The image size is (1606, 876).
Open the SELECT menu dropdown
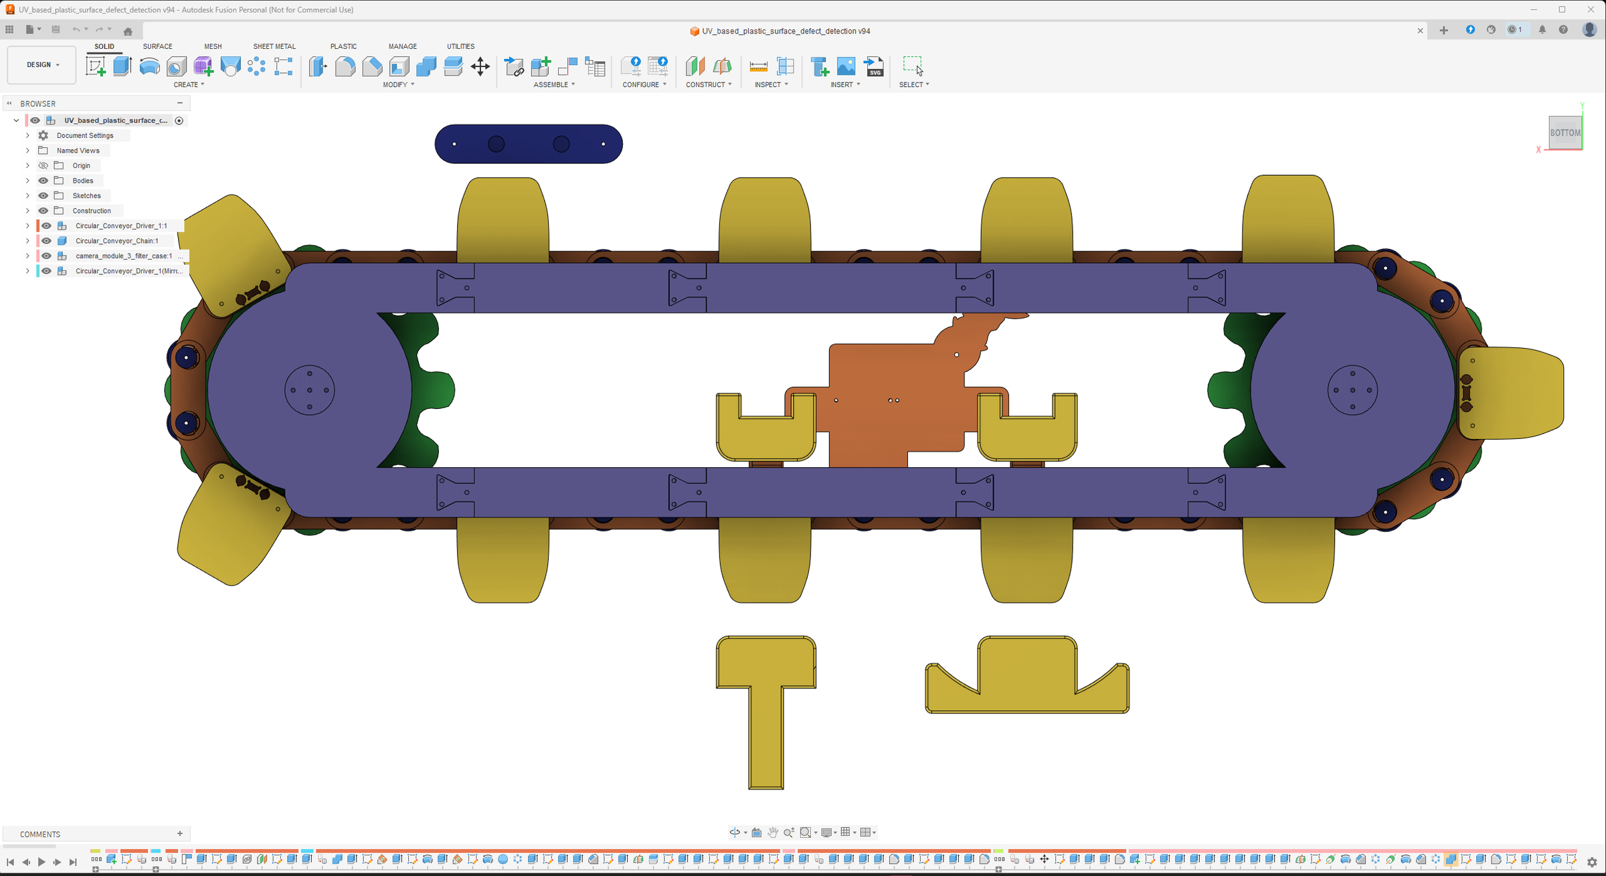point(914,85)
